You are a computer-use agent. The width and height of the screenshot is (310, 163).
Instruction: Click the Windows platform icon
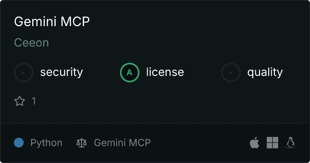tap(272, 143)
